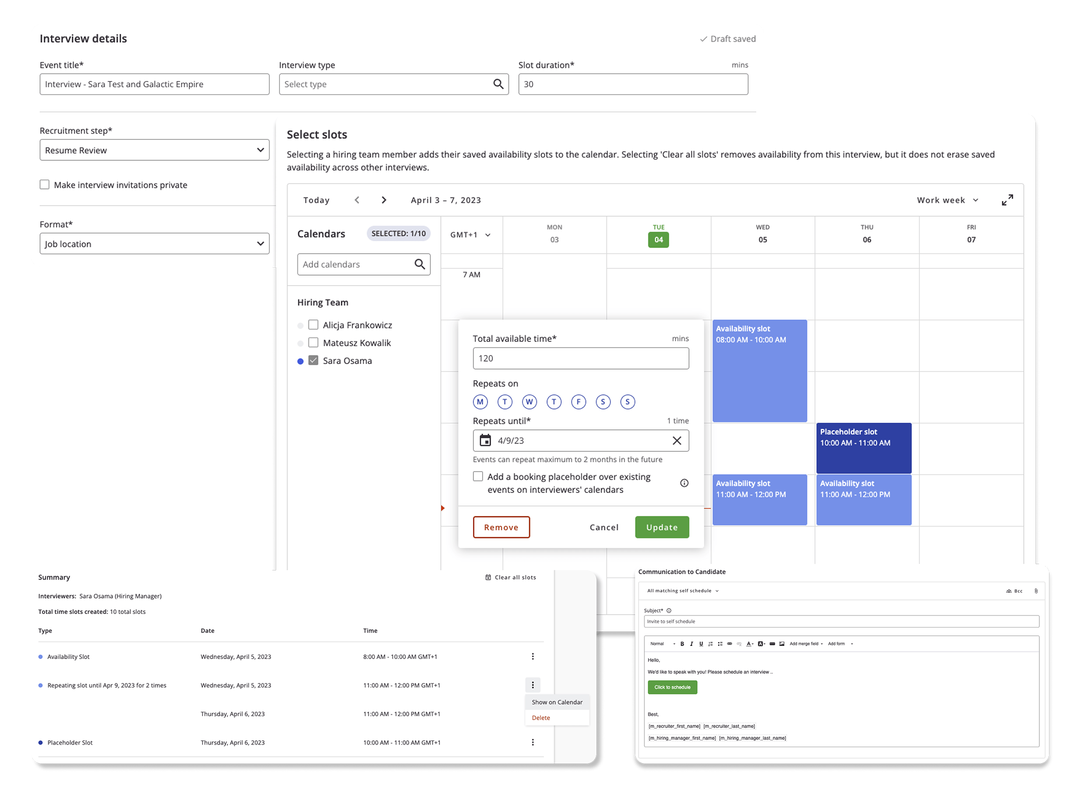This screenshot has height=799, width=1066.
Task: Open the Recruitment step dropdown
Action: tap(154, 150)
